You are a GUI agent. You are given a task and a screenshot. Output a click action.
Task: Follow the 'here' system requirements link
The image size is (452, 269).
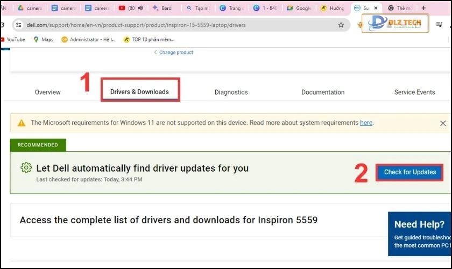[x=366, y=123]
